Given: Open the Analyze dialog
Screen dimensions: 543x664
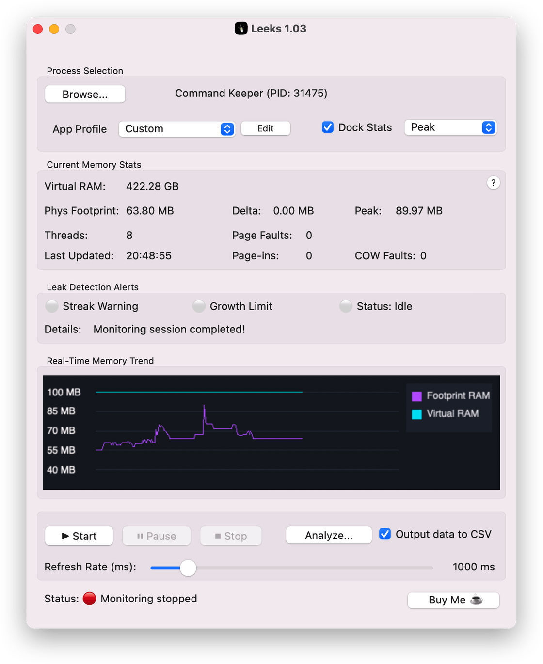Looking at the screenshot, I should coord(329,536).
